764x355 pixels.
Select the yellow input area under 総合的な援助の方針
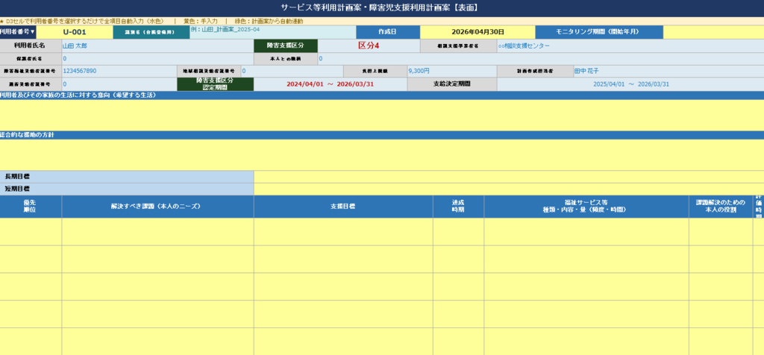click(382, 155)
